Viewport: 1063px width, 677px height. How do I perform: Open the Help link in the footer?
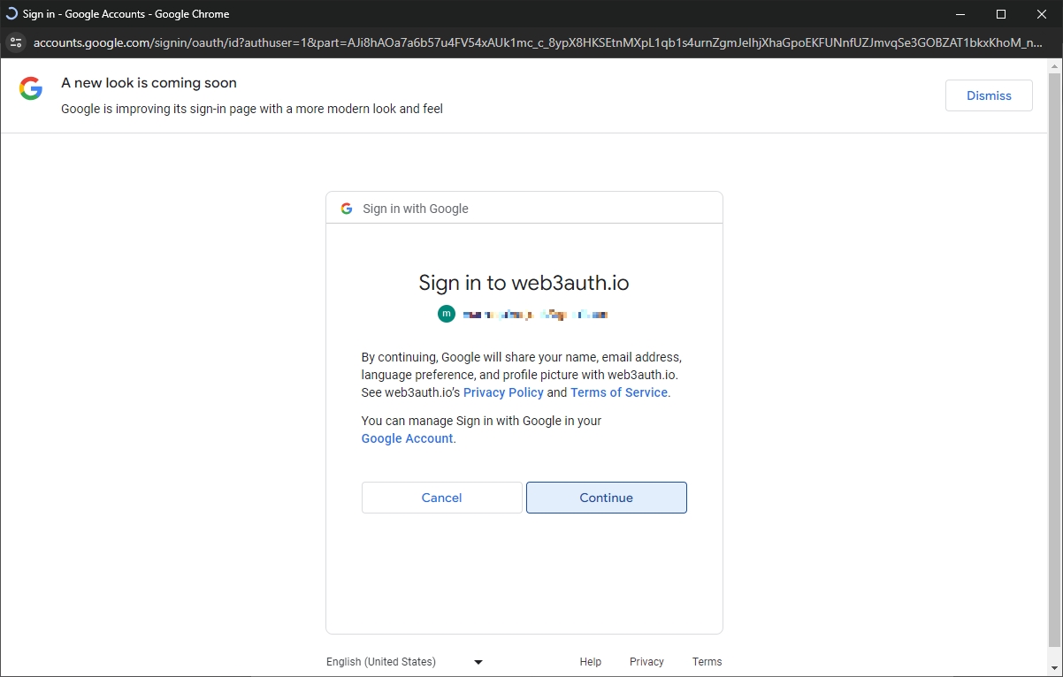click(x=590, y=662)
